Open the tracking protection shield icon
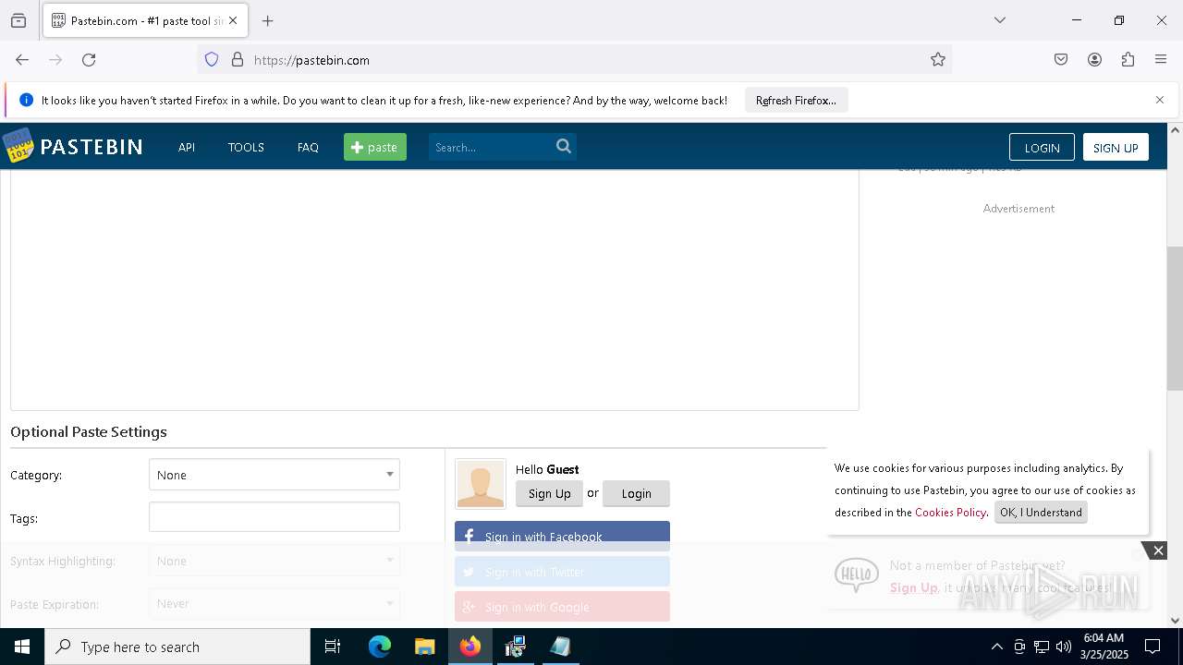The height and width of the screenshot is (665, 1183). 212,60
